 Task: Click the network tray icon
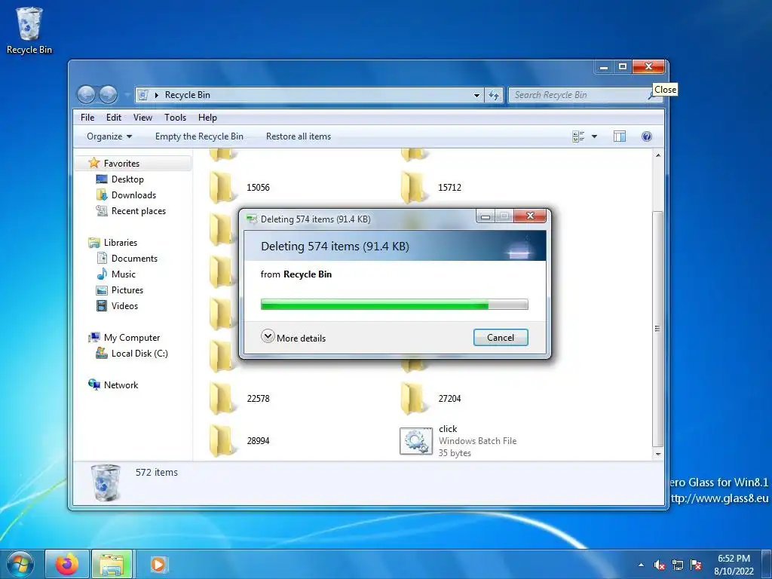[678, 565]
